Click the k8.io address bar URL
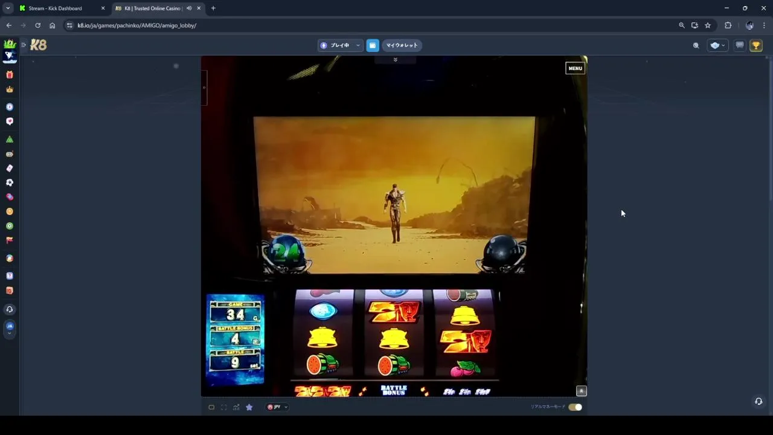Image resolution: width=773 pixels, height=435 pixels. click(137, 25)
